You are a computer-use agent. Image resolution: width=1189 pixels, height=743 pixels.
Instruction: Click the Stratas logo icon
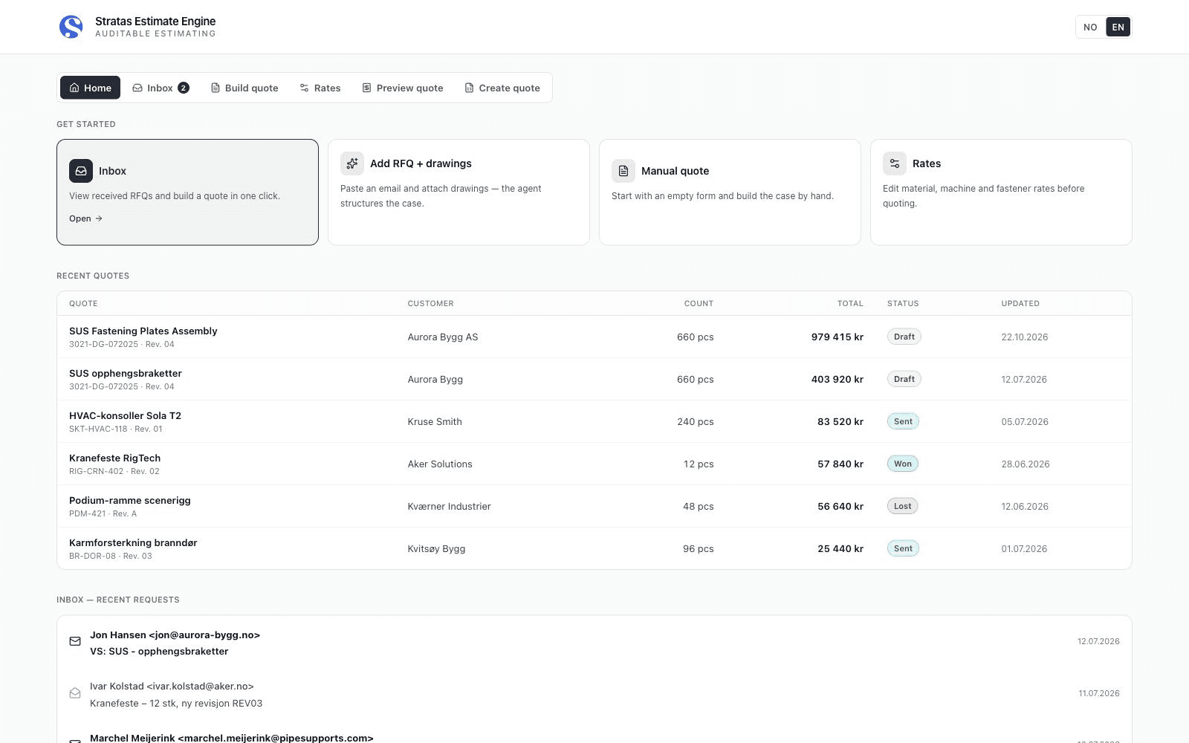[71, 27]
